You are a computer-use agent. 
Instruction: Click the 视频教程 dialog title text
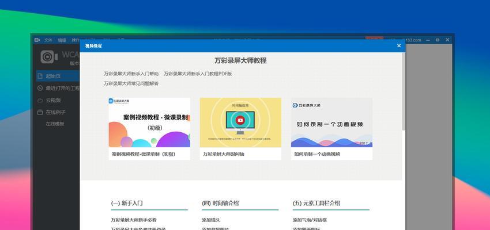pos(93,46)
